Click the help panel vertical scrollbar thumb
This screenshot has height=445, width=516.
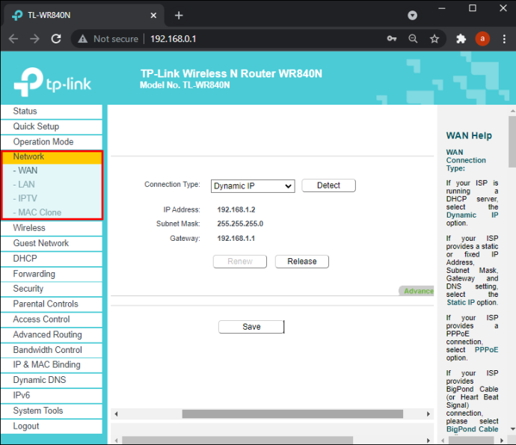[x=512, y=142]
